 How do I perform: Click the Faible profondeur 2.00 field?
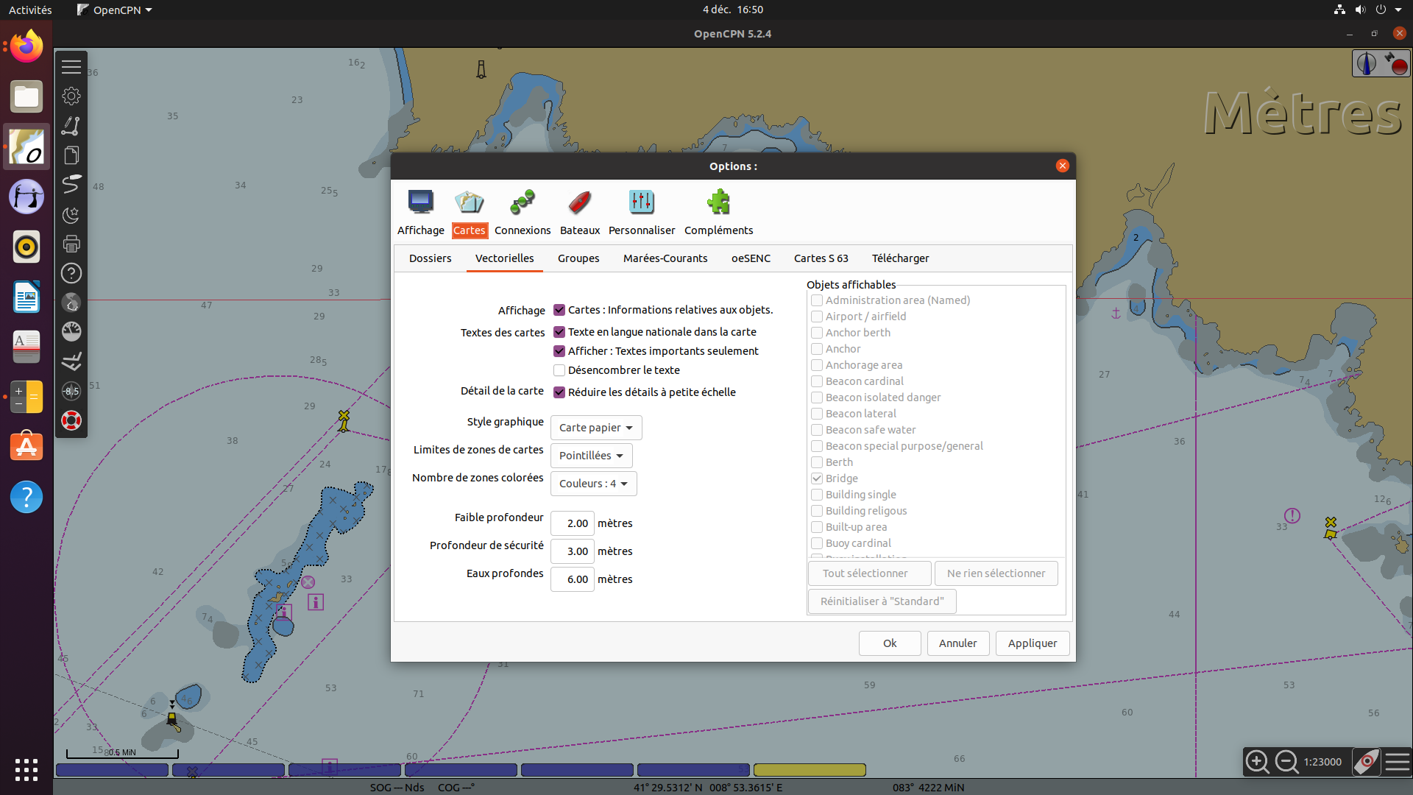[573, 523]
